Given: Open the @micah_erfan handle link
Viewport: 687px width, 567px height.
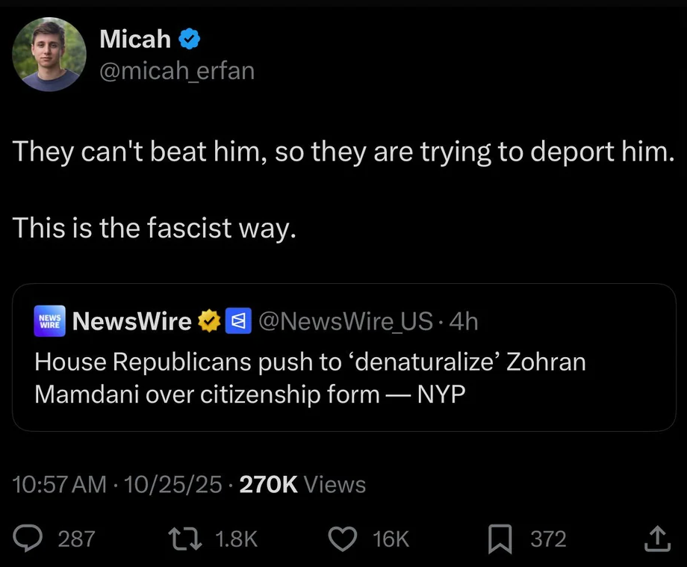Looking at the screenshot, I should click(x=177, y=71).
